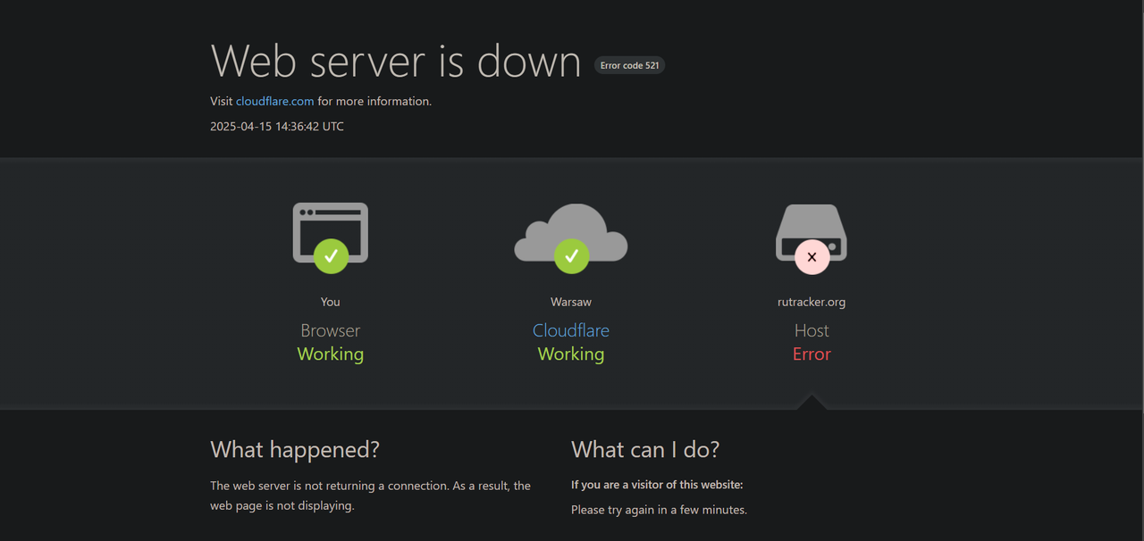The height and width of the screenshot is (541, 1144).
Task: Click the Warsaw location label
Action: tap(571, 302)
